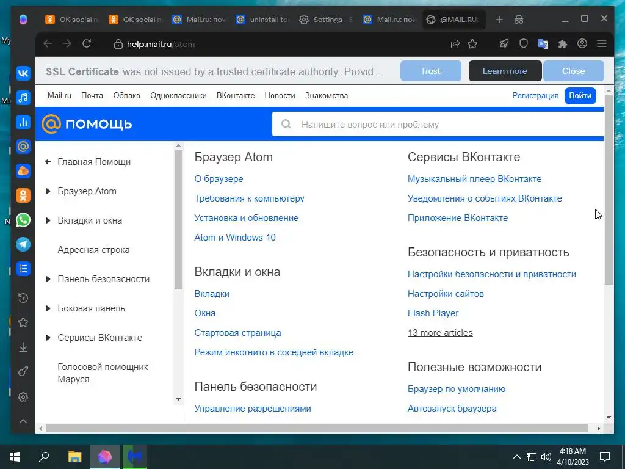
Task: Trust the SSL certificate
Action: click(430, 71)
